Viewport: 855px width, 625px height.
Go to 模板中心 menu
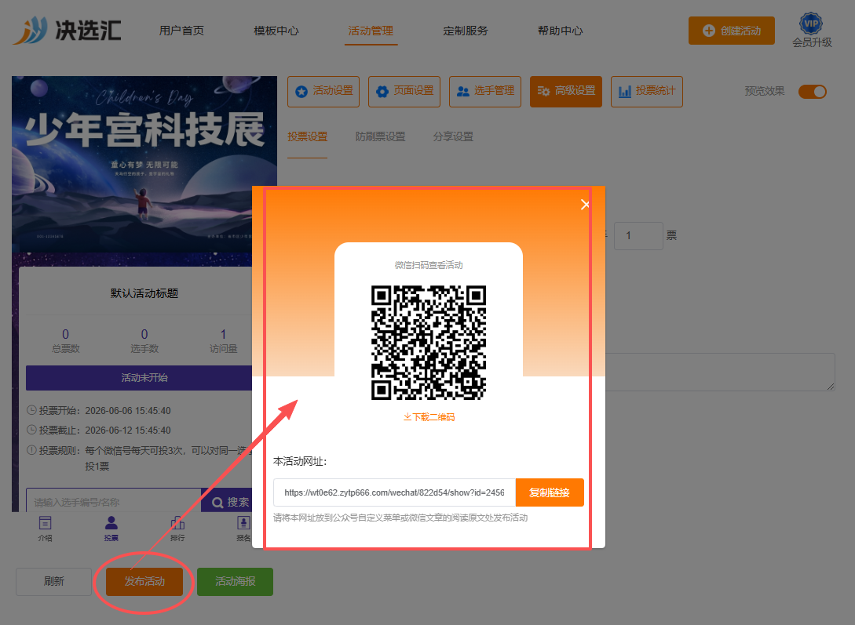click(276, 31)
